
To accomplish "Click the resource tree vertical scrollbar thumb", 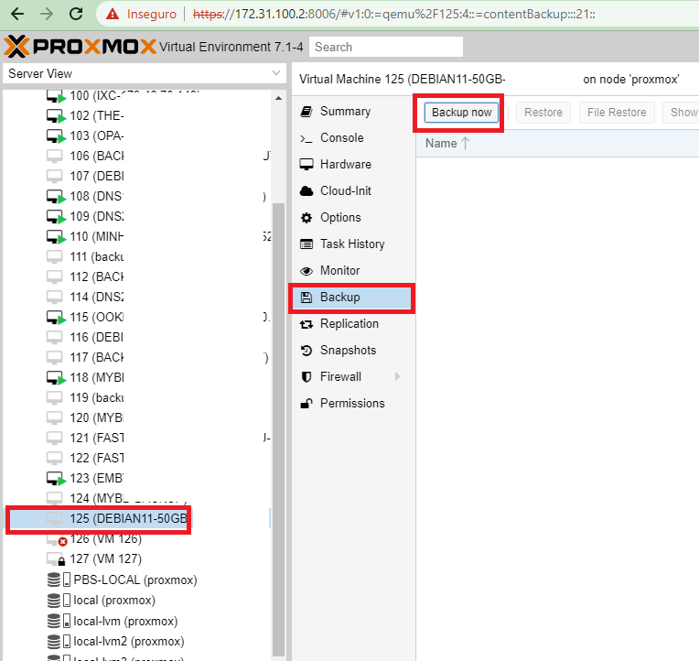I will (x=279, y=429).
